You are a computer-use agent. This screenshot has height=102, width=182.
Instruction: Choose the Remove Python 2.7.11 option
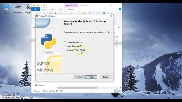(74, 50)
